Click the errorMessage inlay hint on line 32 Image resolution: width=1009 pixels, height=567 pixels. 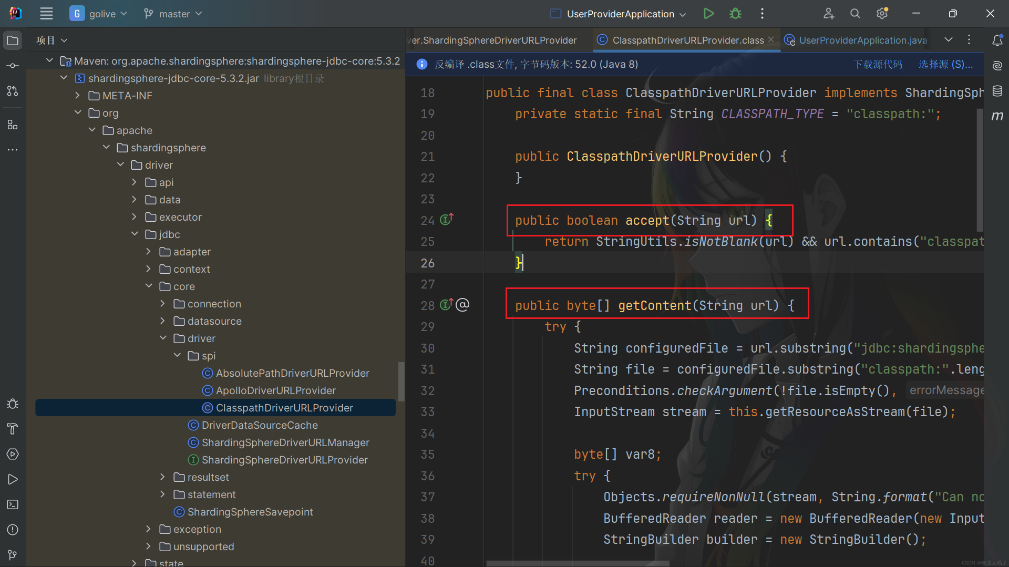945,390
